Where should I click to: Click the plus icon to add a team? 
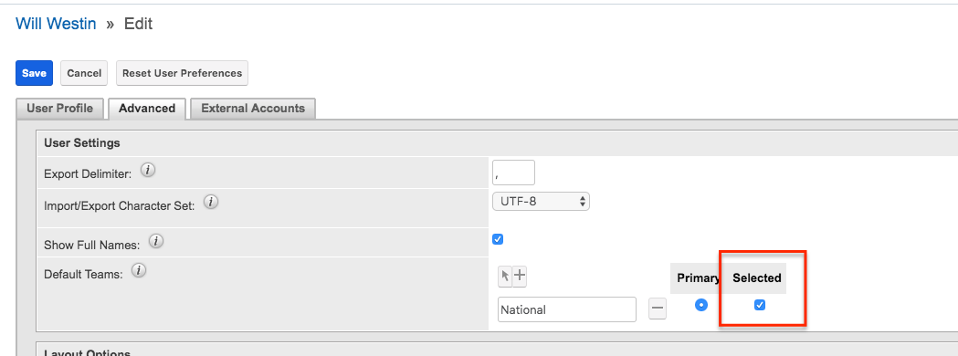[x=520, y=276]
